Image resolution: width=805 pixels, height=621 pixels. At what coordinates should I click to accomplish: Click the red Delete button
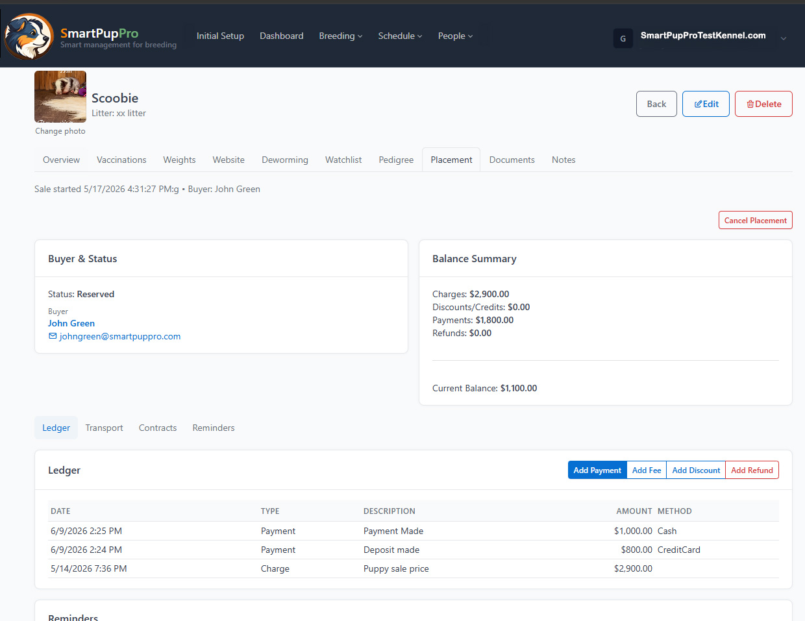point(763,104)
